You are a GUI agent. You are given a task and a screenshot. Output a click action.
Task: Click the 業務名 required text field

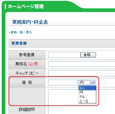coord(81,64)
